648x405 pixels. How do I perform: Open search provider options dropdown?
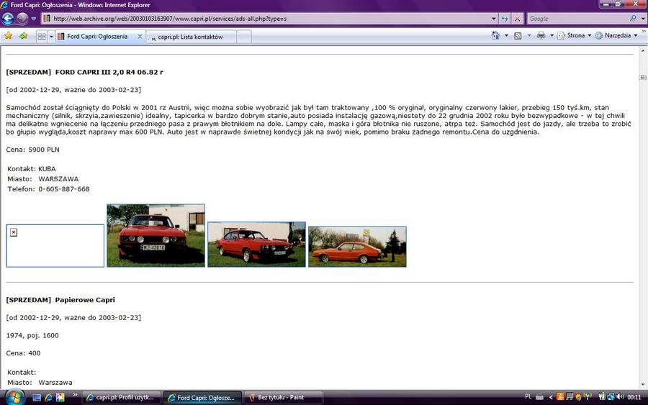coord(643,19)
